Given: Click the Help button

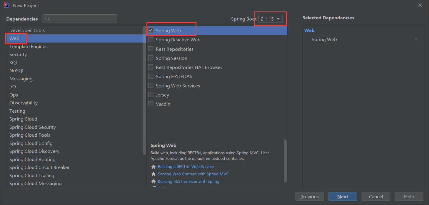Looking at the screenshot, I should click(x=409, y=196).
